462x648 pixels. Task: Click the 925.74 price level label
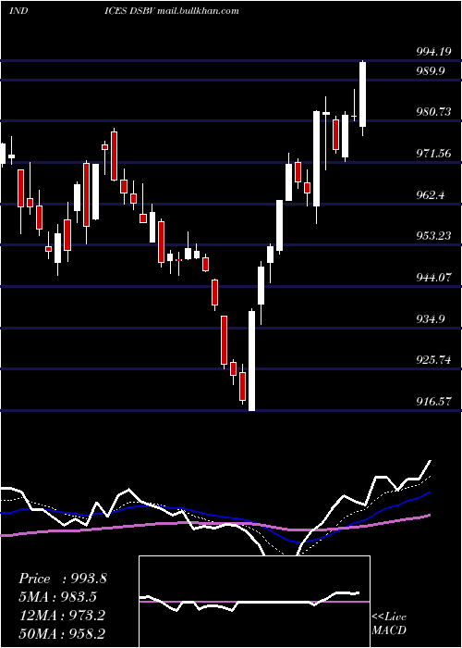pyautogui.click(x=433, y=359)
